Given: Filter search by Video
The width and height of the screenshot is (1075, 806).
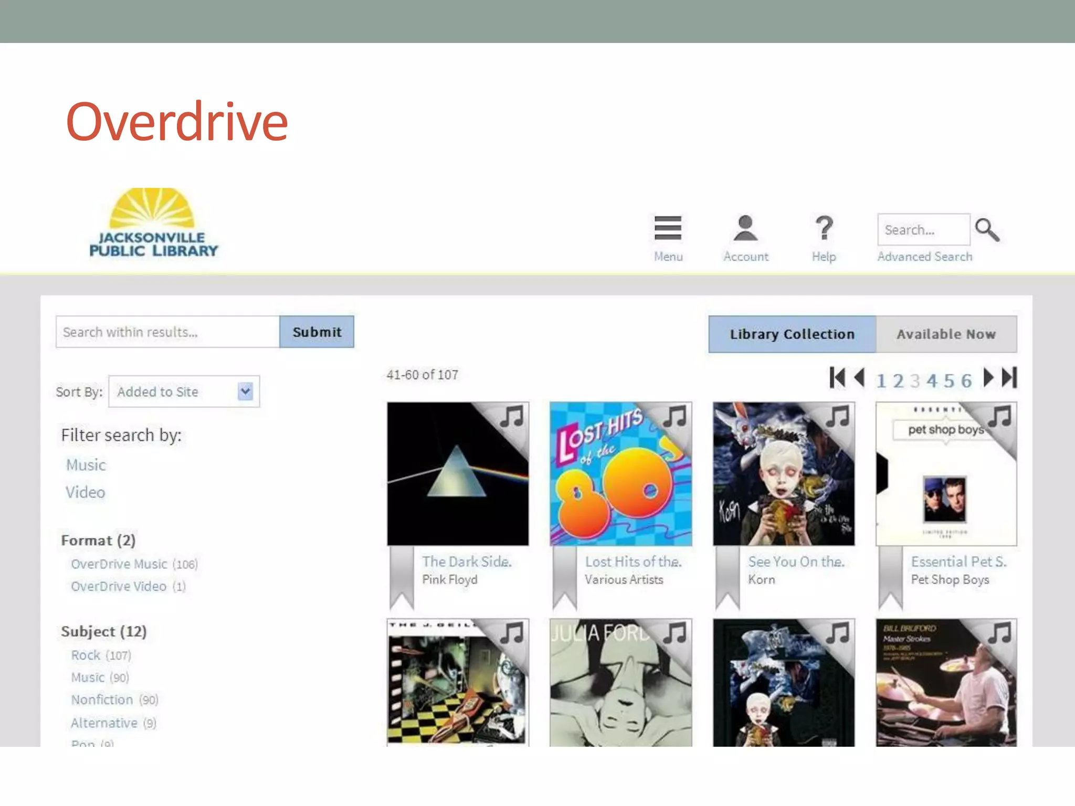Looking at the screenshot, I should point(86,492).
